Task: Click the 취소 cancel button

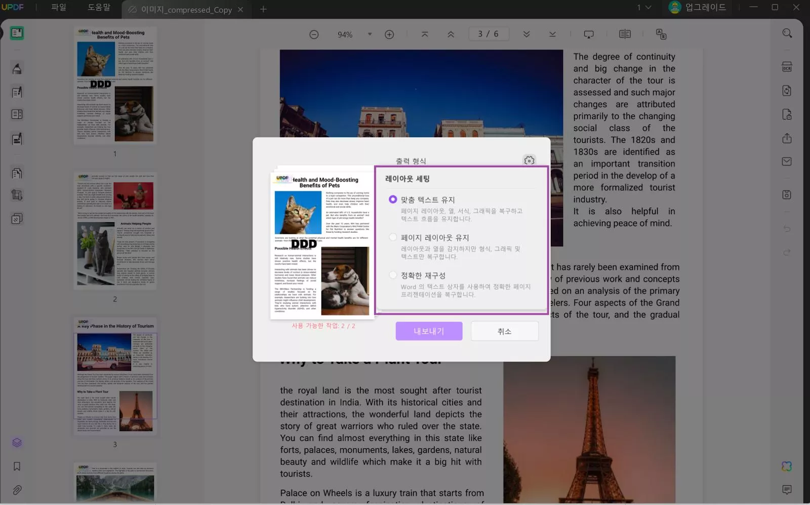Action: (x=504, y=331)
